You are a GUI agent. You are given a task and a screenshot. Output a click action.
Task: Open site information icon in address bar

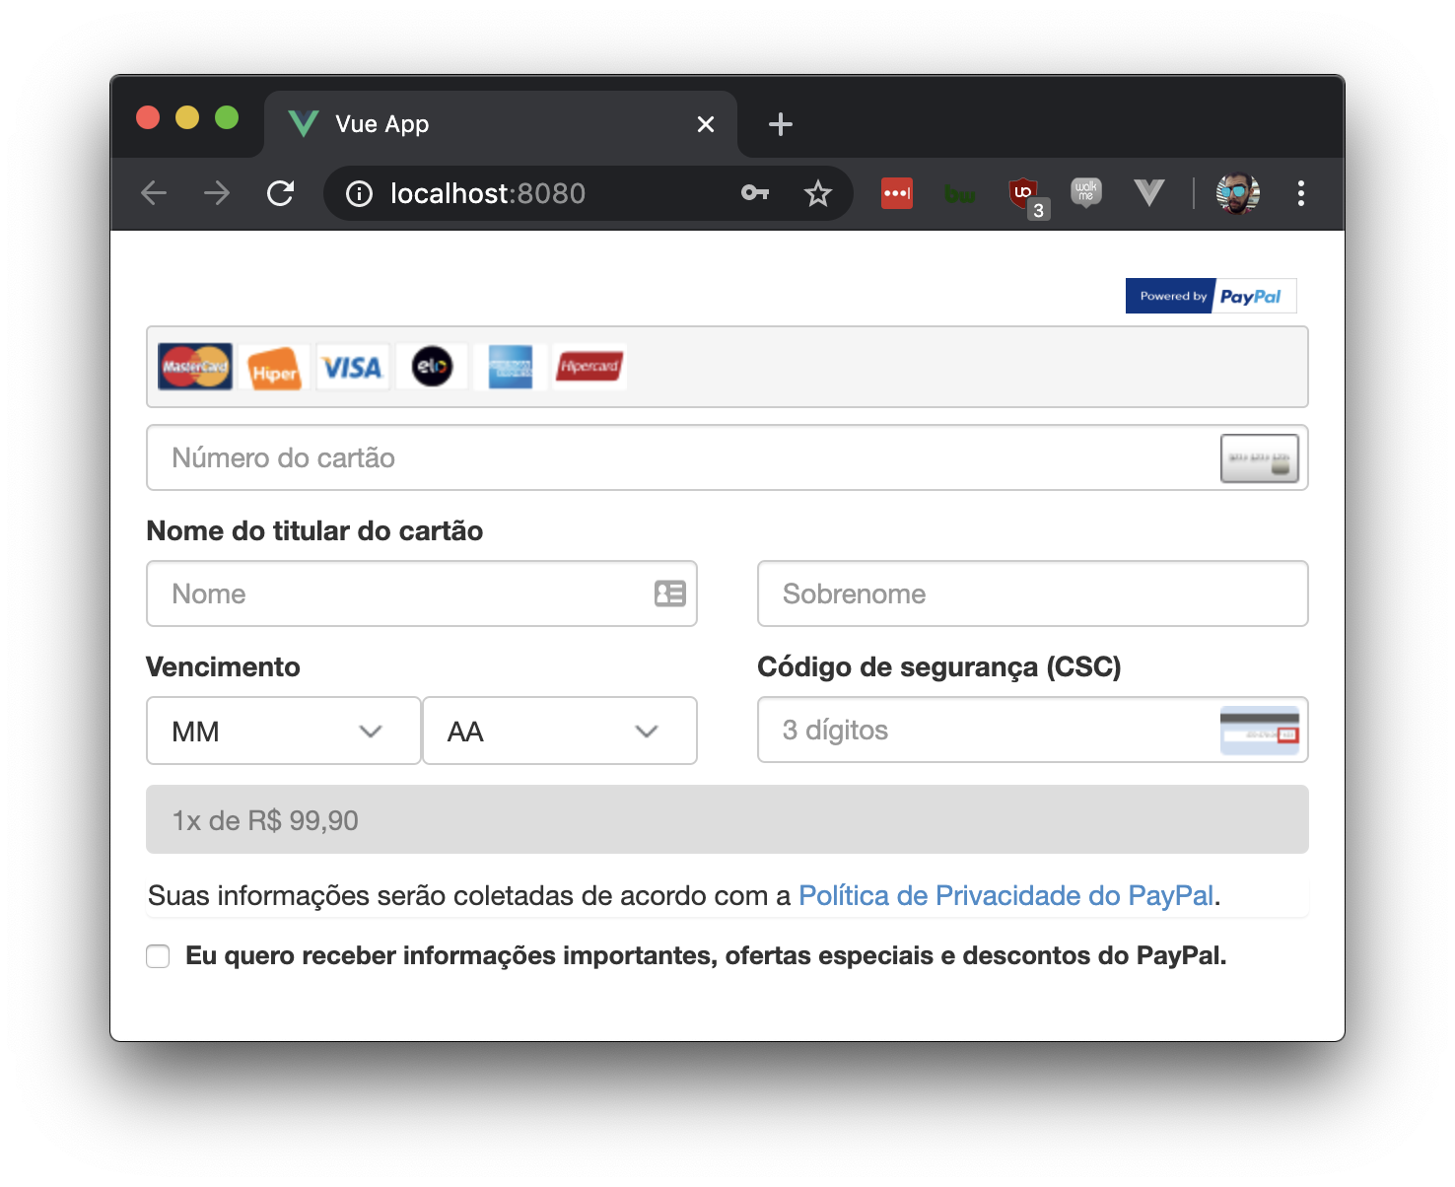tap(359, 194)
